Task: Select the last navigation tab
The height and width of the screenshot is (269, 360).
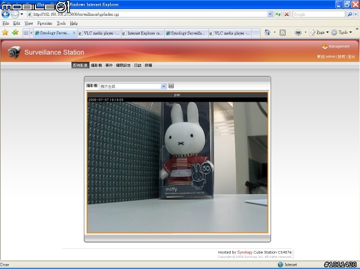Action: click(x=148, y=65)
